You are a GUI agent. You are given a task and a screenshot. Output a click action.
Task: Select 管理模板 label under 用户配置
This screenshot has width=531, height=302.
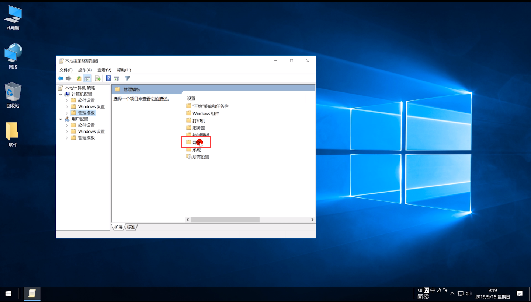[x=86, y=138]
